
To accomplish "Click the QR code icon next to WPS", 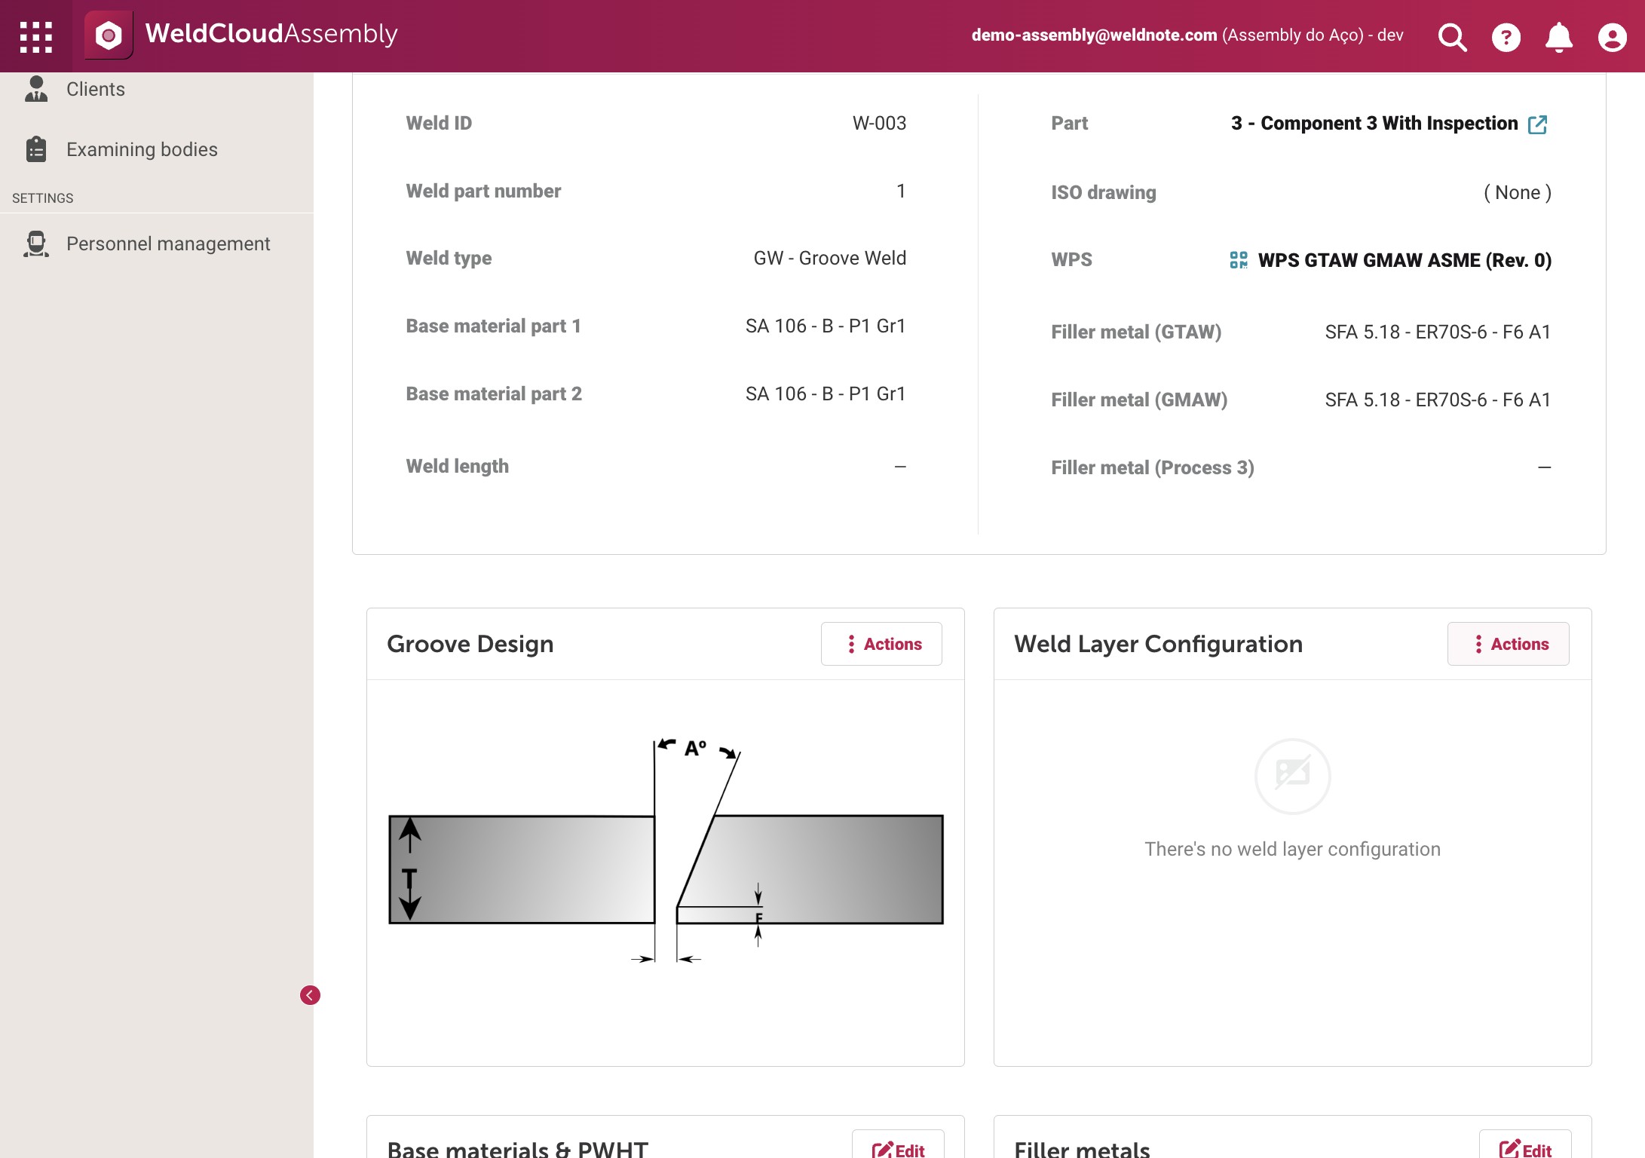I will coord(1239,260).
